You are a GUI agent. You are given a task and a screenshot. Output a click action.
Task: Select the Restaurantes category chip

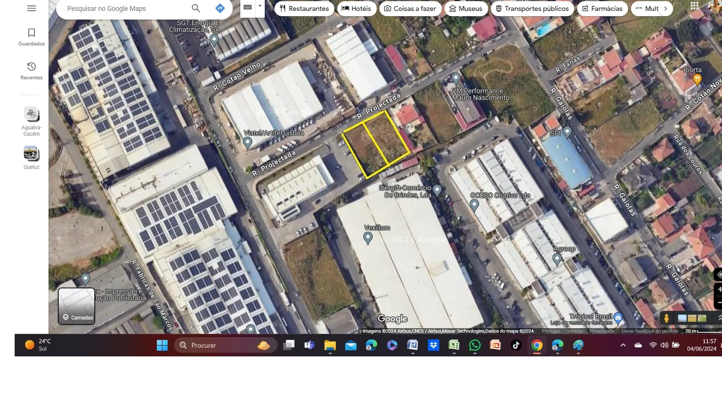(304, 8)
